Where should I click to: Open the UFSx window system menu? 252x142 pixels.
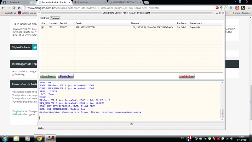click(x=39, y=13)
